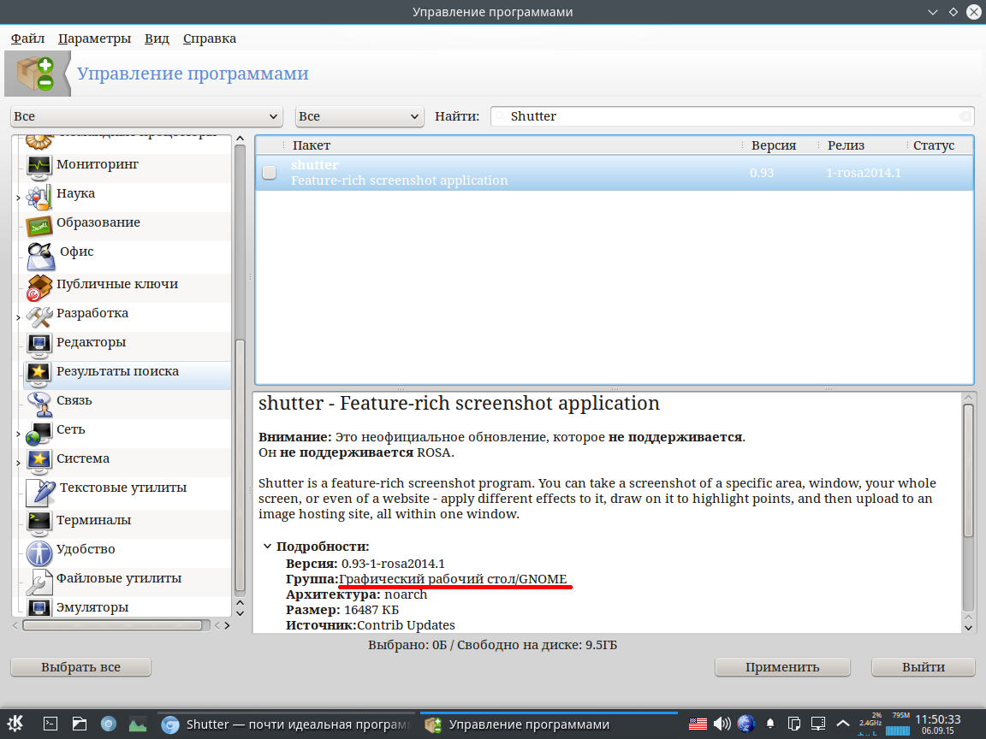Tick the shutter package checkbox
Screen dimensions: 986x739
pos(270,173)
